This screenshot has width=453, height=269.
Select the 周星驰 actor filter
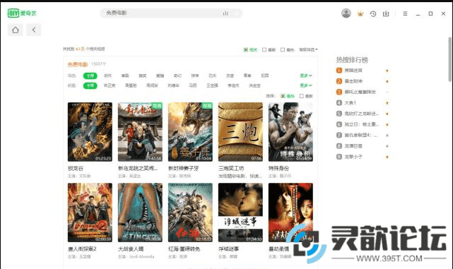coord(131,85)
